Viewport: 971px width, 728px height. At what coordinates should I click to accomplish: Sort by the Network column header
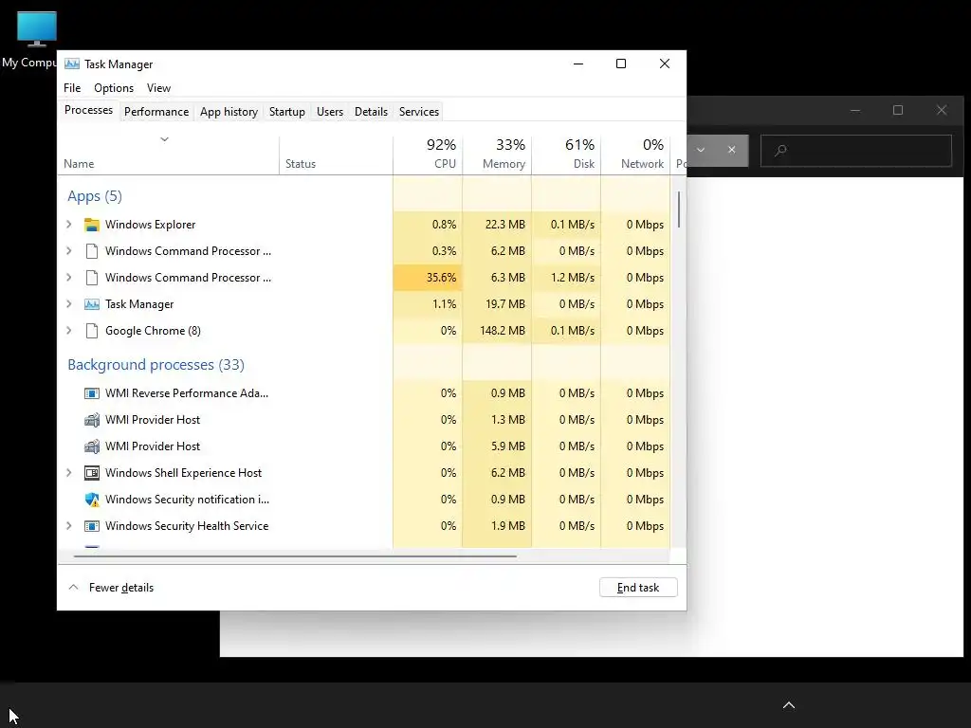point(636,155)
